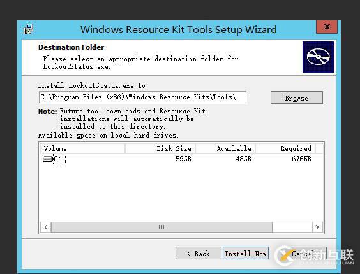Sort by the Available column header
This screenshot has height=274, width=360.
pyautogui.click(x=225, y=148)
